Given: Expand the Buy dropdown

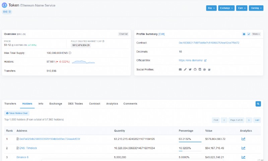Looking at the screenshot, I should pyautogui.click(x=211, y=8).
